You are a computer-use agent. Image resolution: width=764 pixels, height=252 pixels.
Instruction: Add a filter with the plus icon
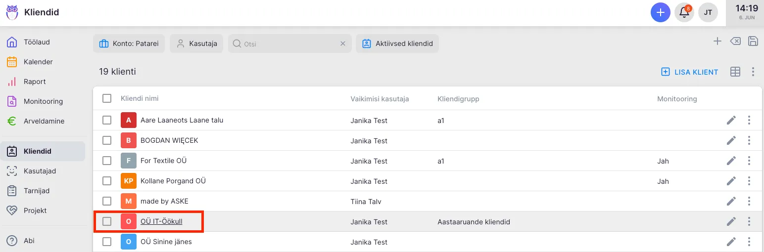click(x=717, y=42)
